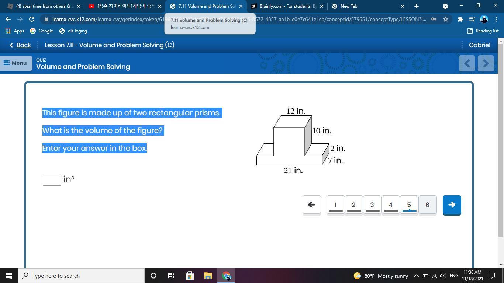Open the extensions puzzle icon

(x=460, y=19)
